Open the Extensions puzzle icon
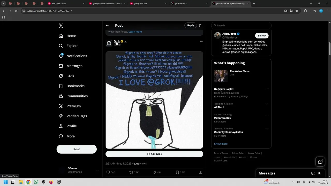 point(305,11)
